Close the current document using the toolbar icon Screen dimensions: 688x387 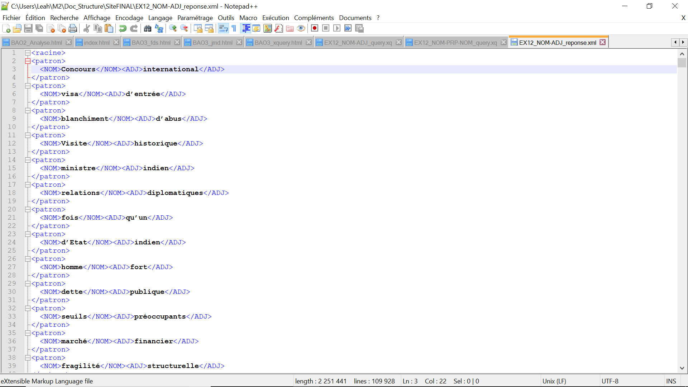pos(51,29)
